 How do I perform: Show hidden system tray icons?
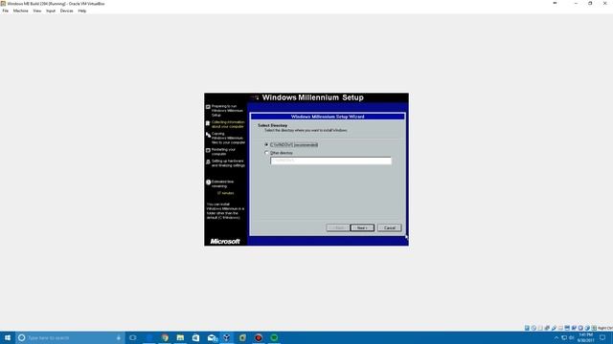click(556, 337)
